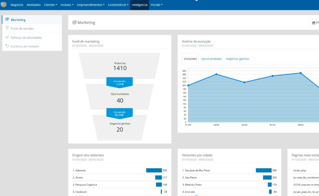319x196 pixels.
Task: Click the Análise de evolução panel title
Action: click(x=196, y=42)
